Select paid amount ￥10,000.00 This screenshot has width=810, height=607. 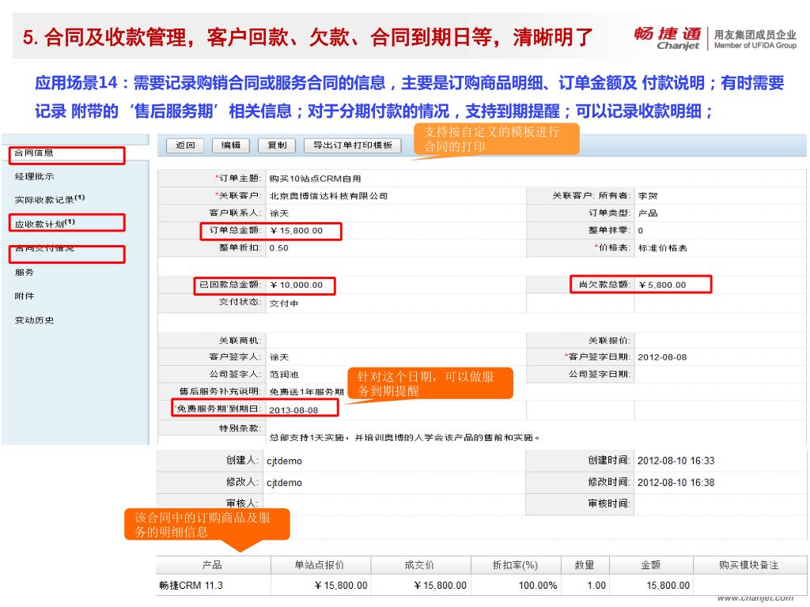297,285
